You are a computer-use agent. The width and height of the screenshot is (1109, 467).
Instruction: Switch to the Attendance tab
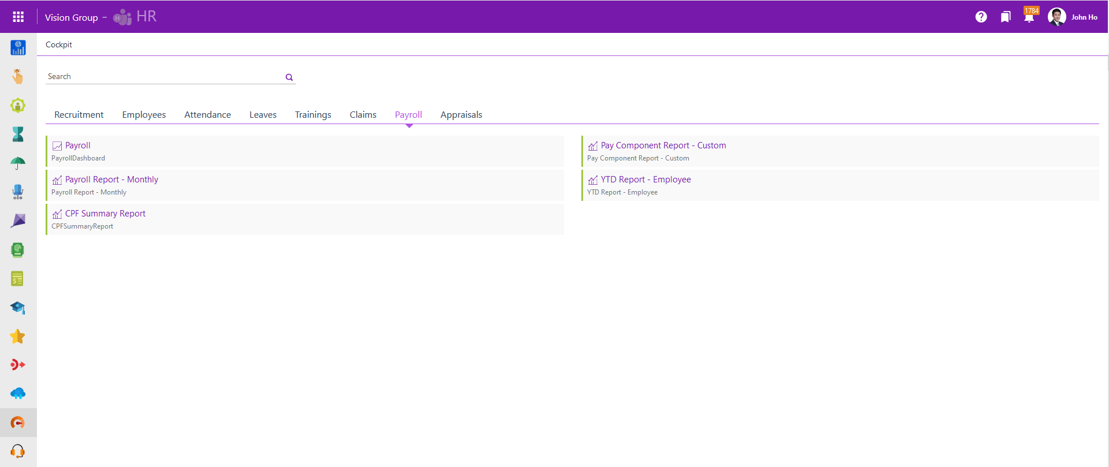click(x=207, y=115)
